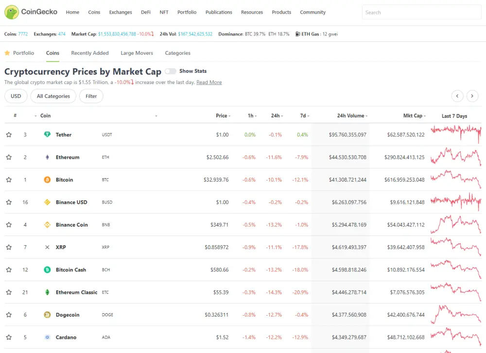The height and width of the screenshot is (353, 486).
Task: Follow the Read More link
Action: pos(209,83)
